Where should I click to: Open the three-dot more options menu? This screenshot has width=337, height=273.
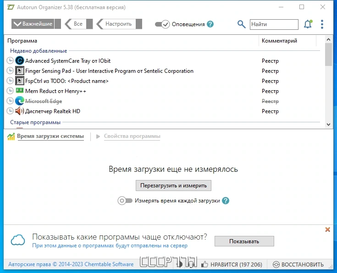322,24
